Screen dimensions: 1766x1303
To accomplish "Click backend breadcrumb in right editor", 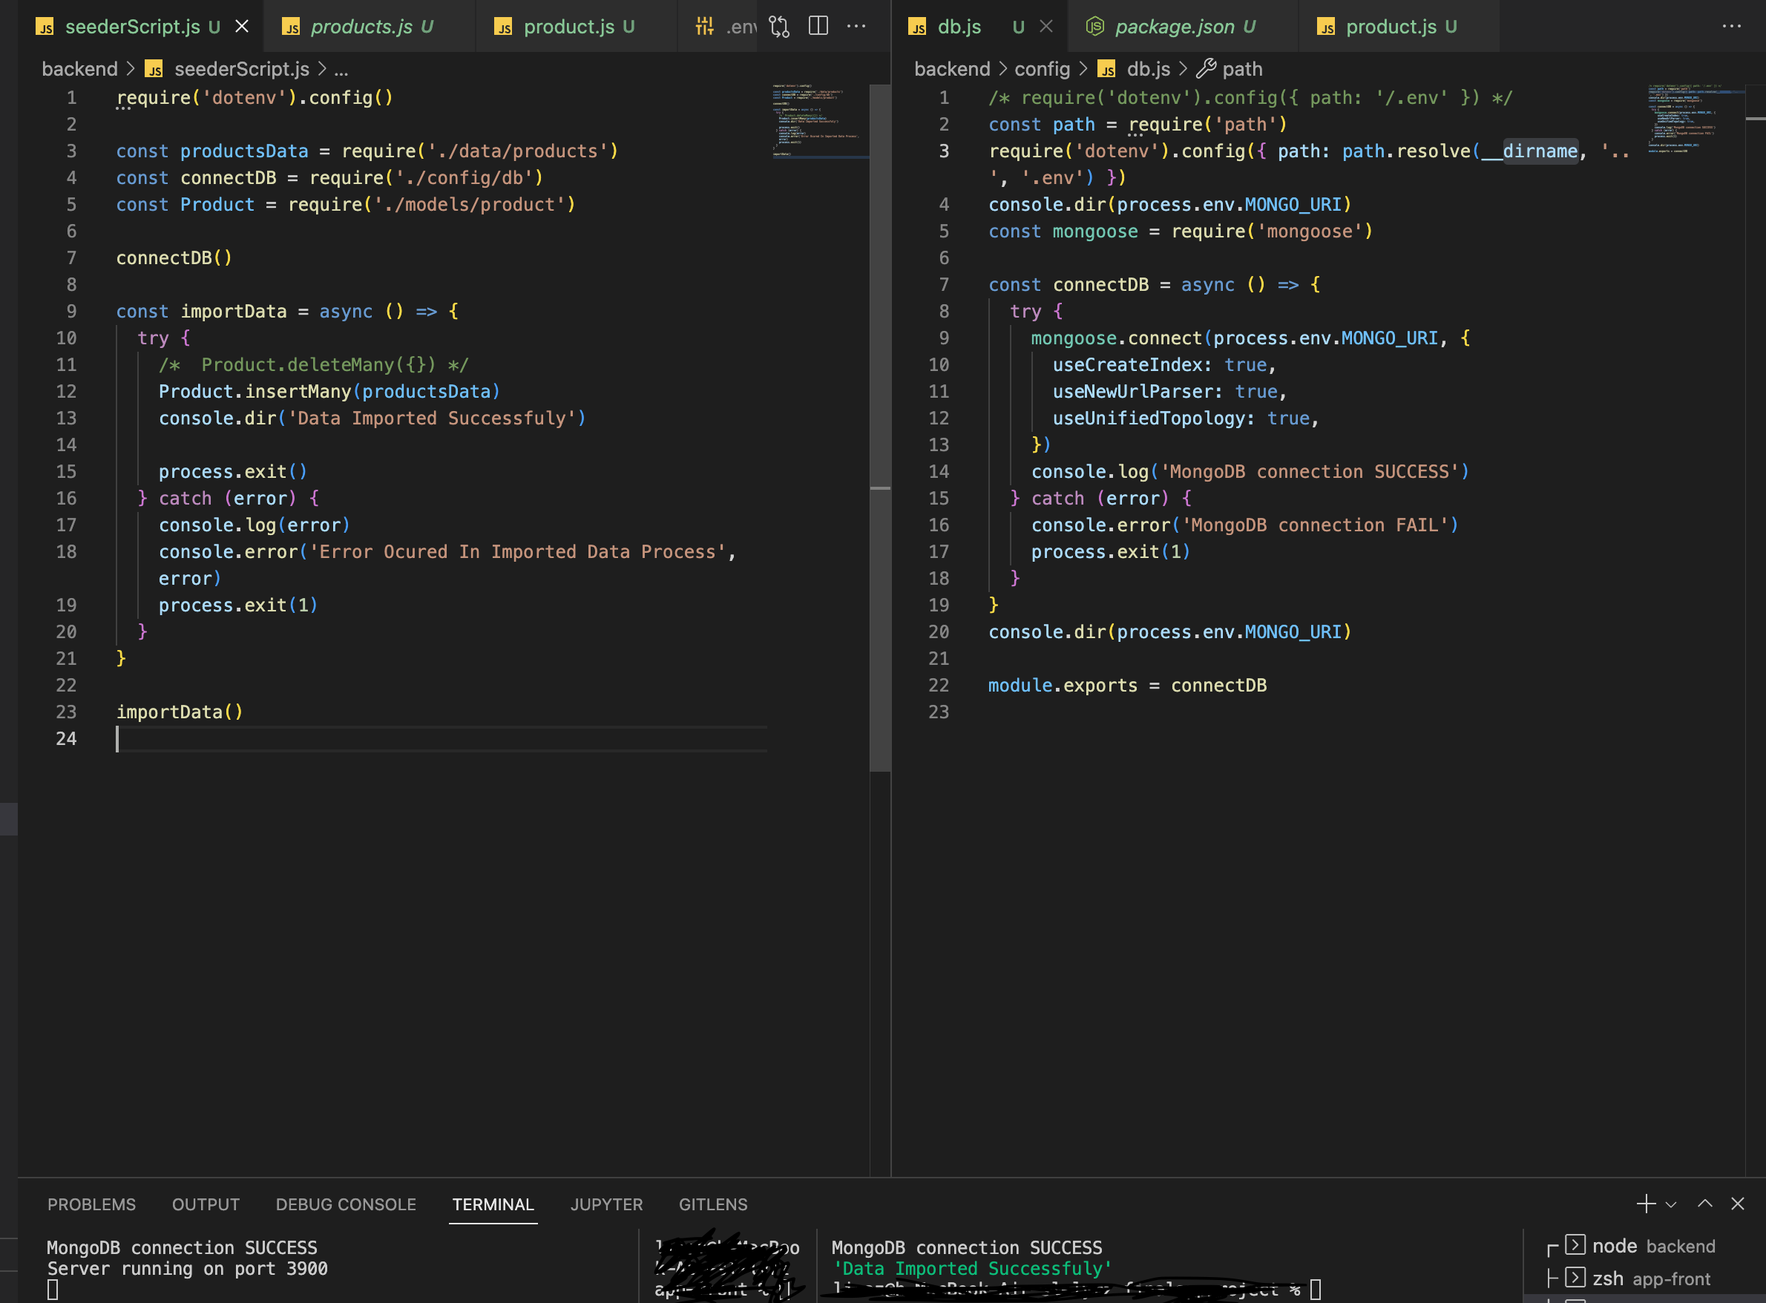I will (x=952, y=70).
